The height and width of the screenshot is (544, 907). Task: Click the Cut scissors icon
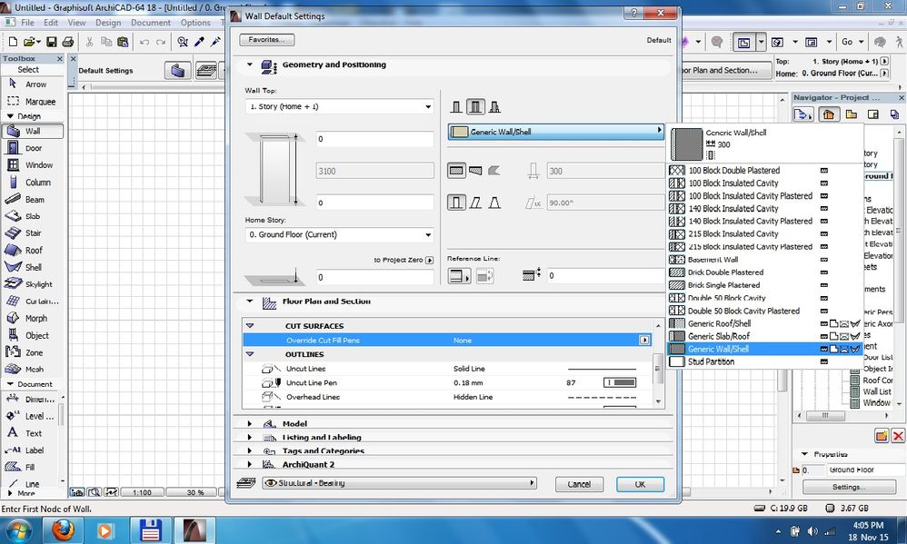[x=90, y=42]
